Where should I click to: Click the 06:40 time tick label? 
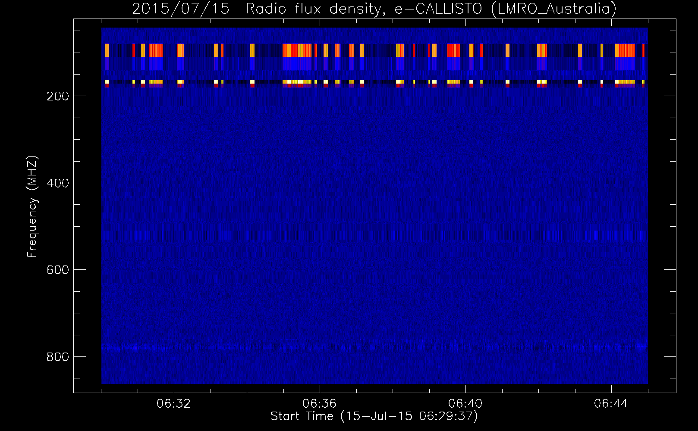(465, 404)
